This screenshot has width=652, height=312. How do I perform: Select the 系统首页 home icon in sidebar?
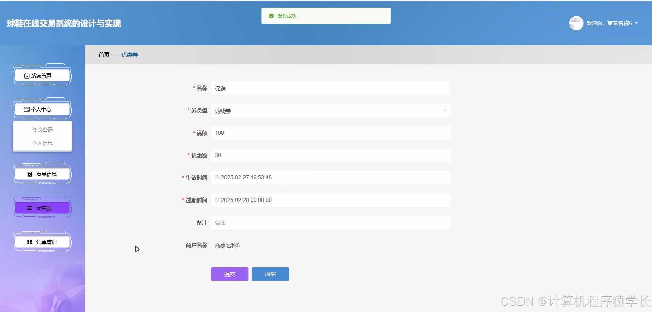[x=27, y=75]
